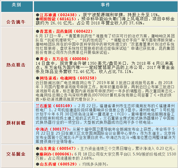Click line 股份有限公司作为负责单位开展临床试验
This screenshot has width=178, height=168.
coord(73,52)
